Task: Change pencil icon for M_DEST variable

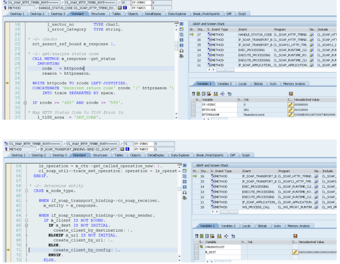Action: [x=295, y=252]
